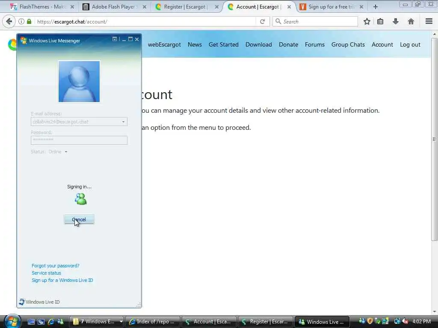Open the e-mail address dropdown in Messenger

pos(123,122)
